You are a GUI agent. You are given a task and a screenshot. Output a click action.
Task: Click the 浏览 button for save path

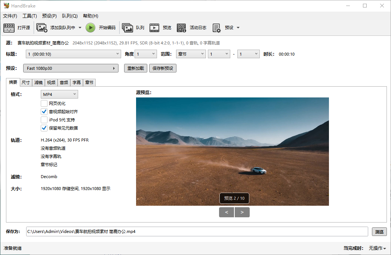[x=379, y=231]
